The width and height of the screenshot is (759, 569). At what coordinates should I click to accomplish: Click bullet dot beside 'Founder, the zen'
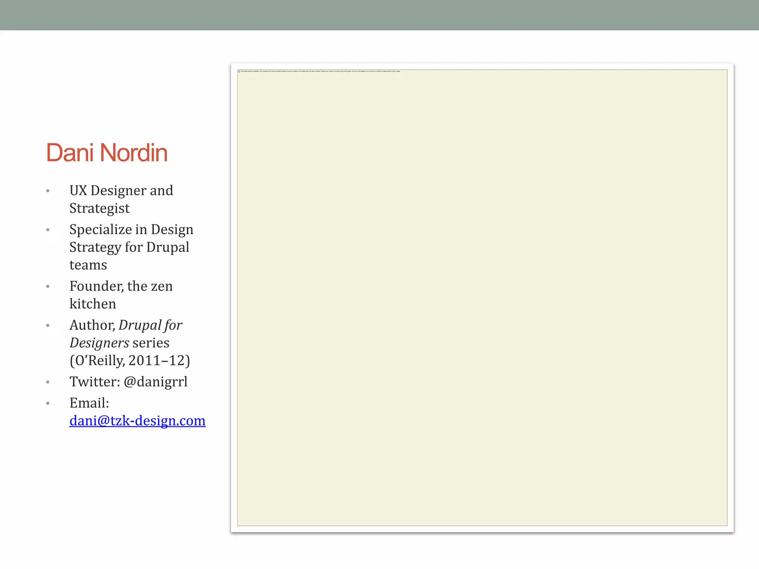coord(48,287)
